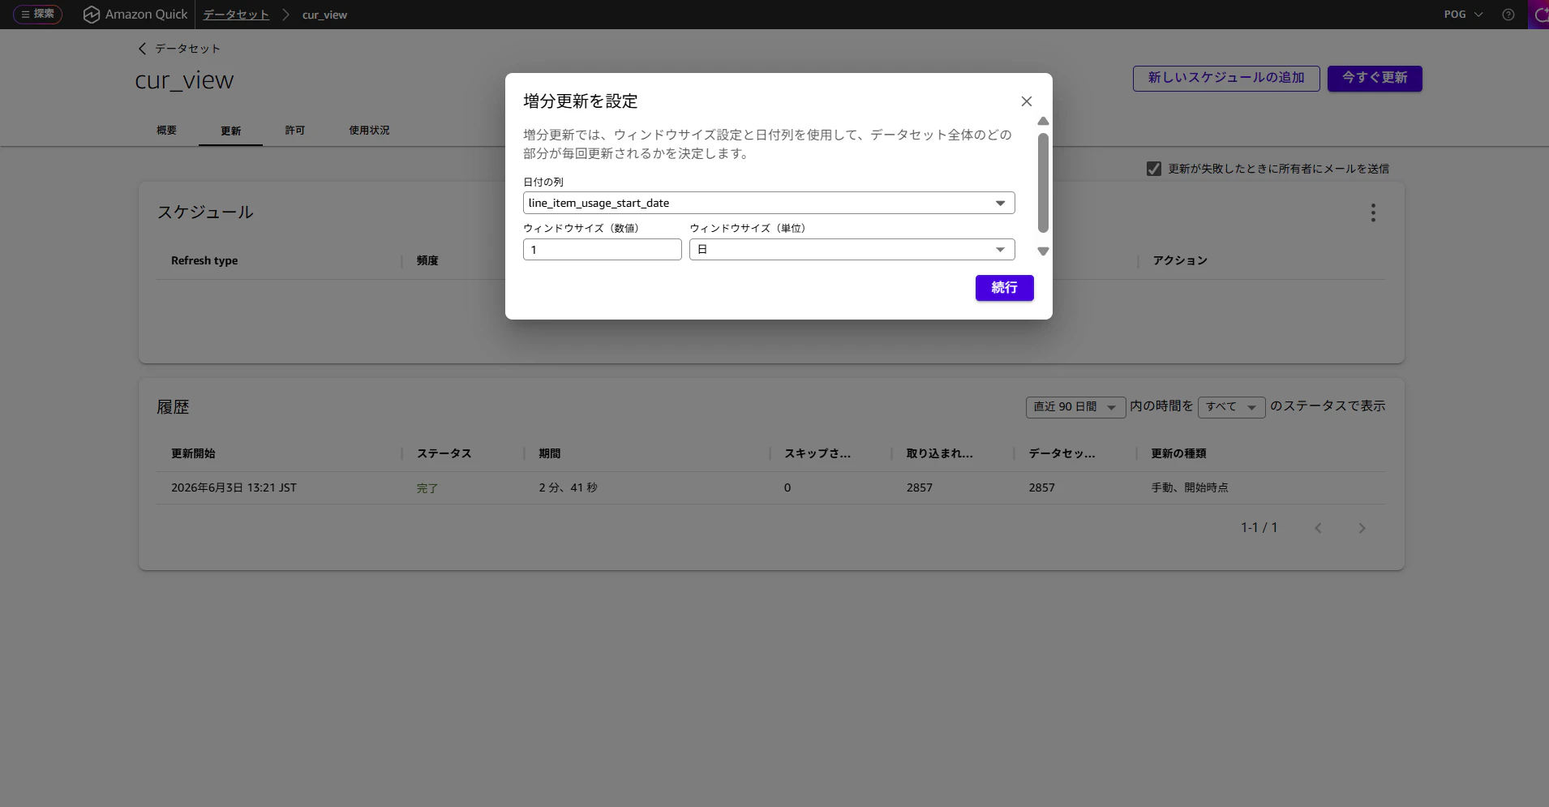Click dialog scrollbar up arrow
Image resolution: width=1549 pixels, height=807 pixels.
(x=1044, y=121)
